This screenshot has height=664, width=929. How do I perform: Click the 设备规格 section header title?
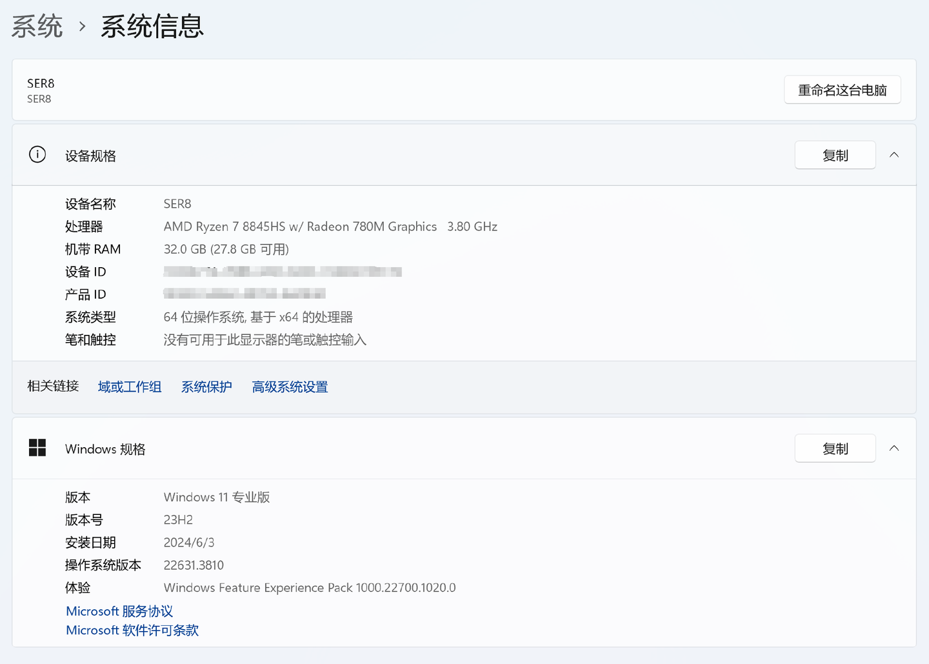[x=90, y=156]
